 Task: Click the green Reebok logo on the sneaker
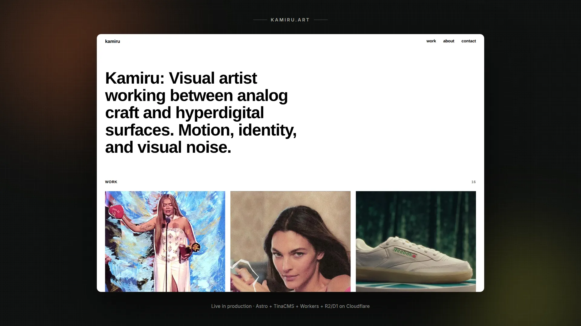(405, 253)
